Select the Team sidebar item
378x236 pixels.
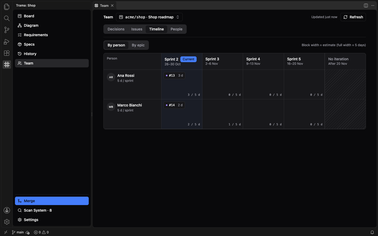(x=52, y=63)
